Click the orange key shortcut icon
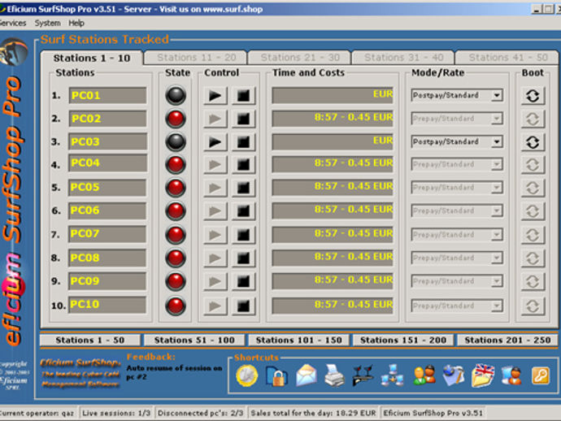Screen dimensions: 561x421 [x=540, y=376]
